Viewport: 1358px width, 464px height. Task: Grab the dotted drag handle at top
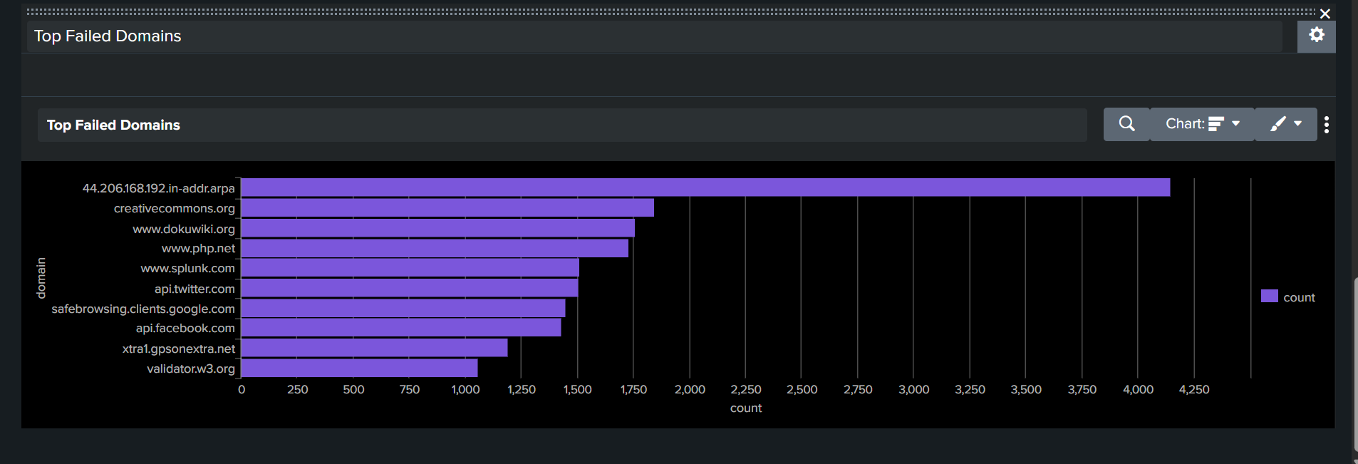point(671,12)
